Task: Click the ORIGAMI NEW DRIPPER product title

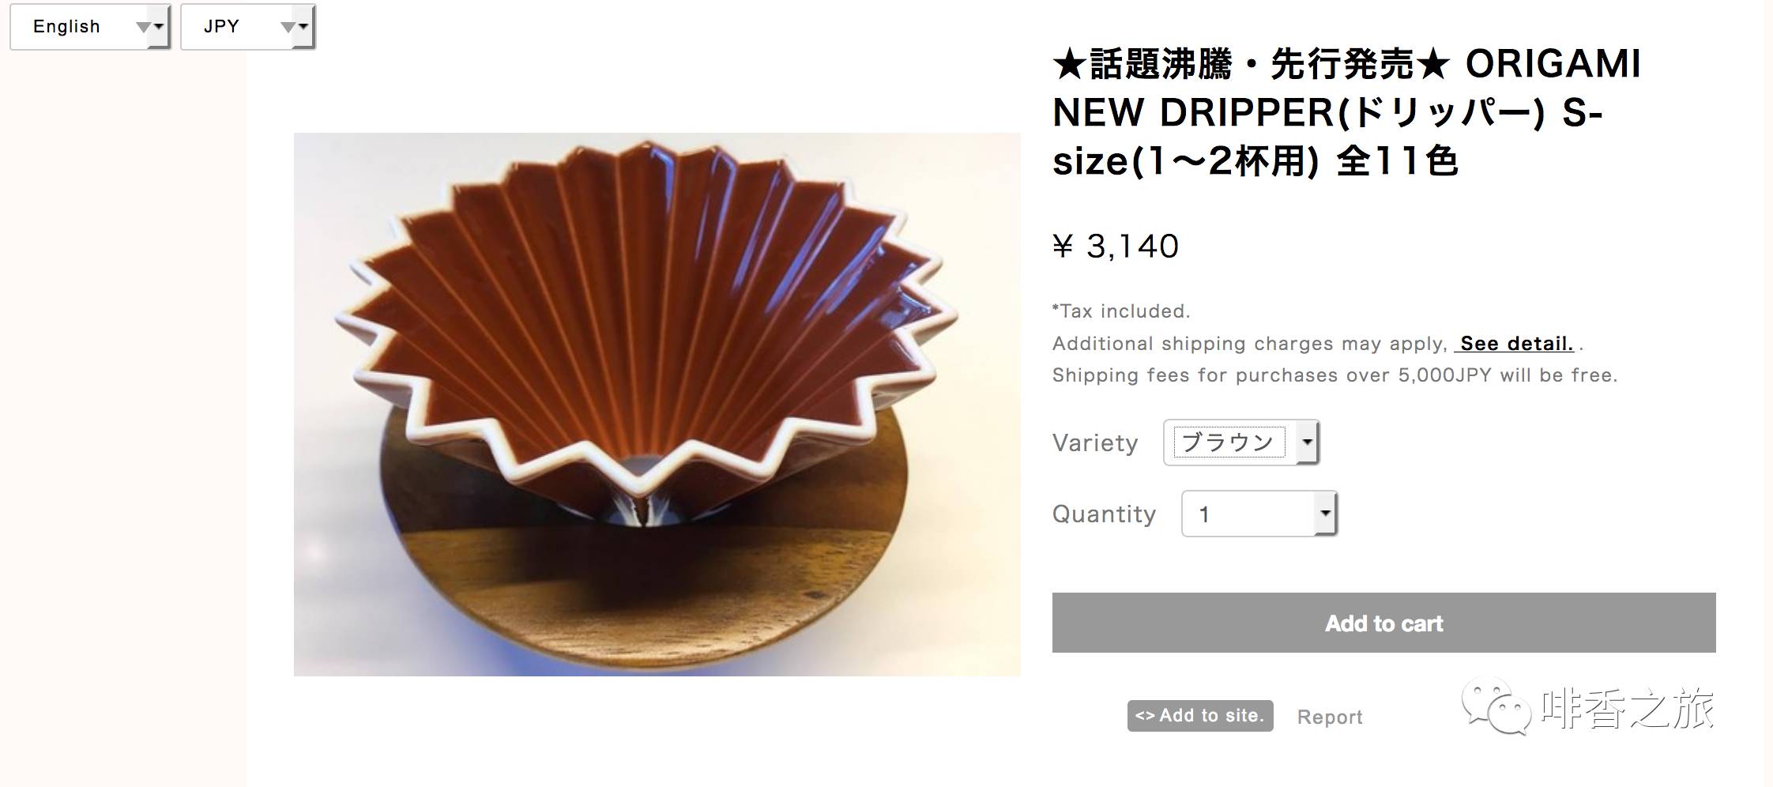Action: [1346, 111]
